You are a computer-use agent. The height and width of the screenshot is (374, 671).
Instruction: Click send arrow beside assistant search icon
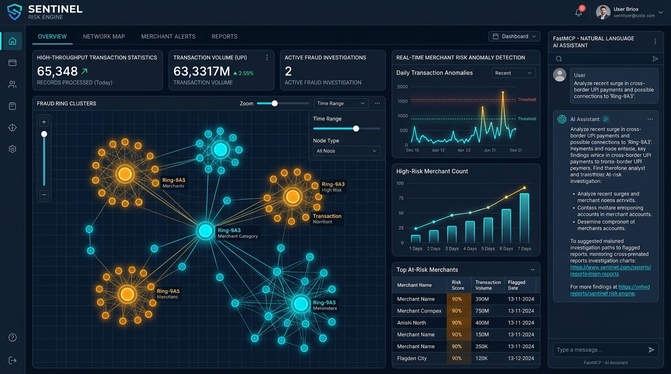tap(655, 59)
